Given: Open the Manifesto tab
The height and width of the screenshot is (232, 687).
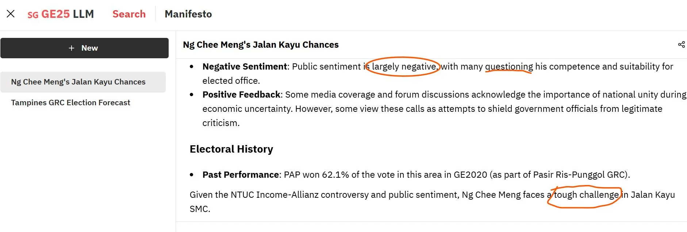Looking at the screenshot, I should pos(188,14).
